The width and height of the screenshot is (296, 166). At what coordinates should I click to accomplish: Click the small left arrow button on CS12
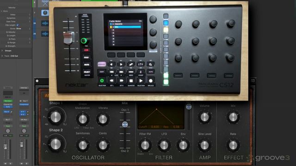111,65
